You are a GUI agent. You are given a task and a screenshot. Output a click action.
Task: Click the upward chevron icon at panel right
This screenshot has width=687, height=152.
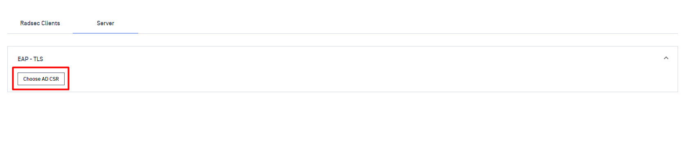666,58
